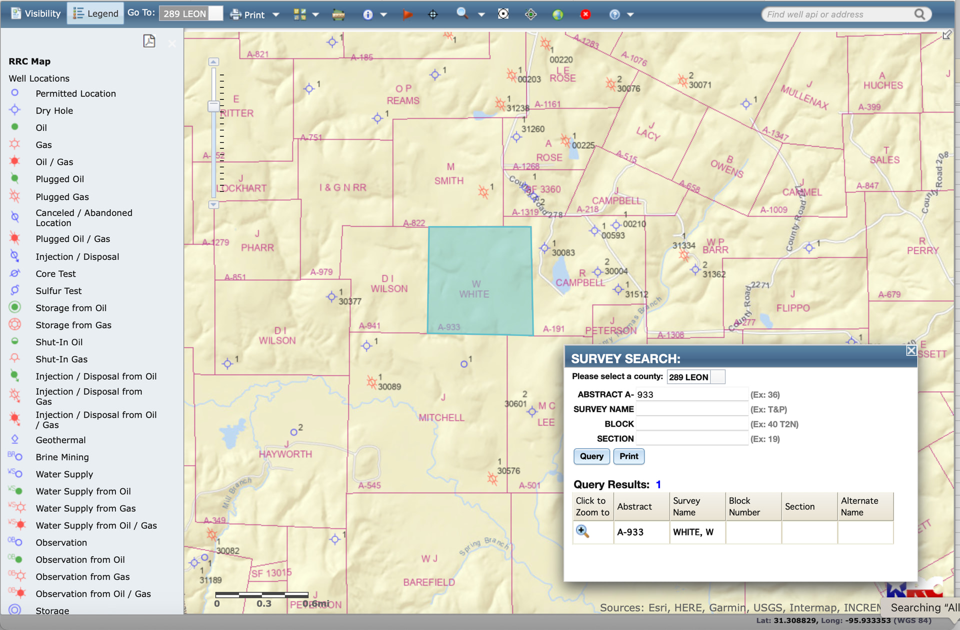Click the red clear-results icon in toolbar
The width and height of the screenshot is (960, 630).
click(585, 14)
